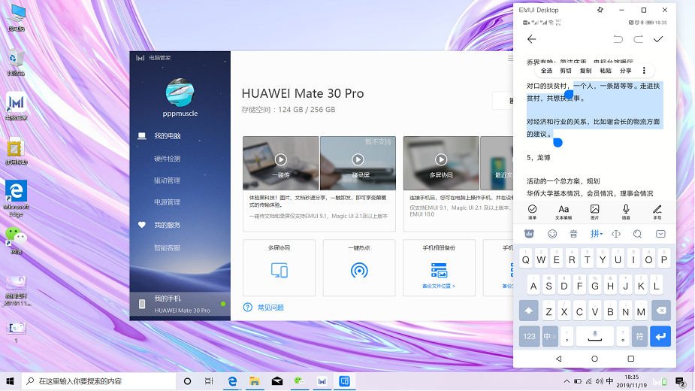The height and width of the screenshot is (391, 695).
Task: Play the 一碰传 tutorial video
Action: pos(280,159)
